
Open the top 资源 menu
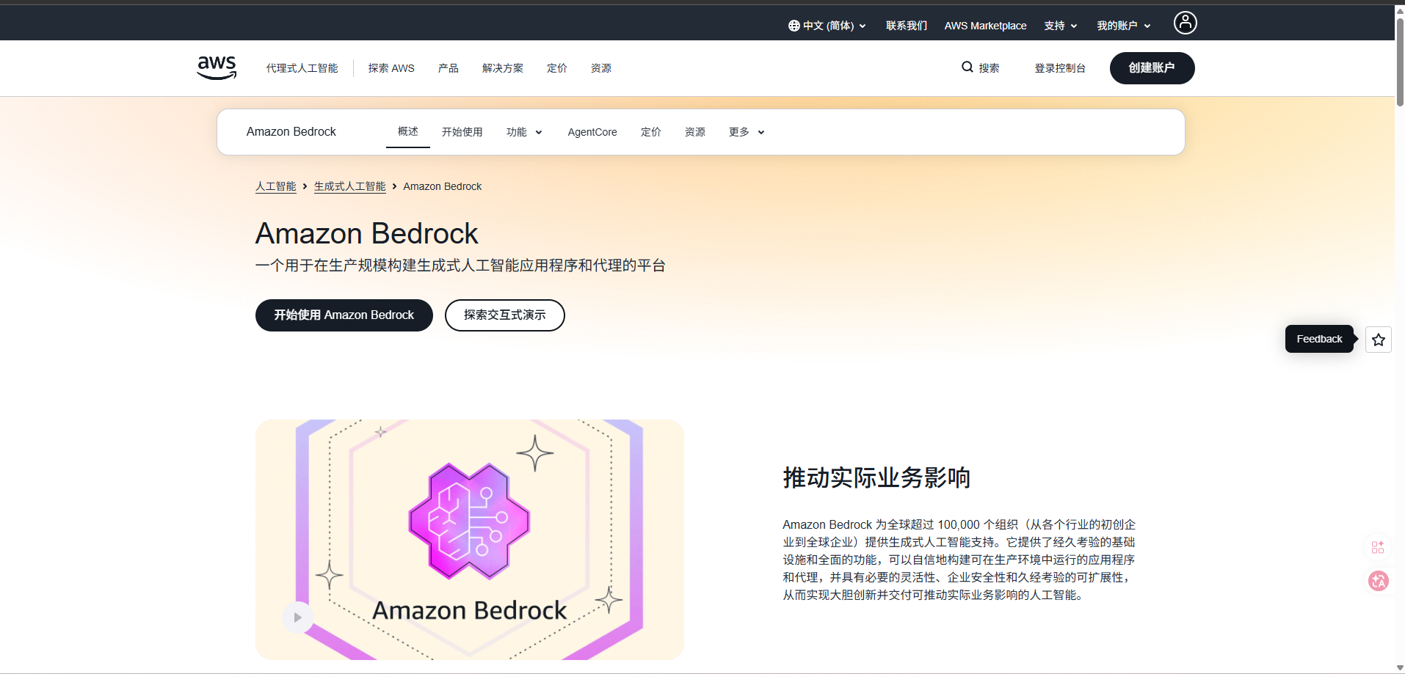coord(600,68)
